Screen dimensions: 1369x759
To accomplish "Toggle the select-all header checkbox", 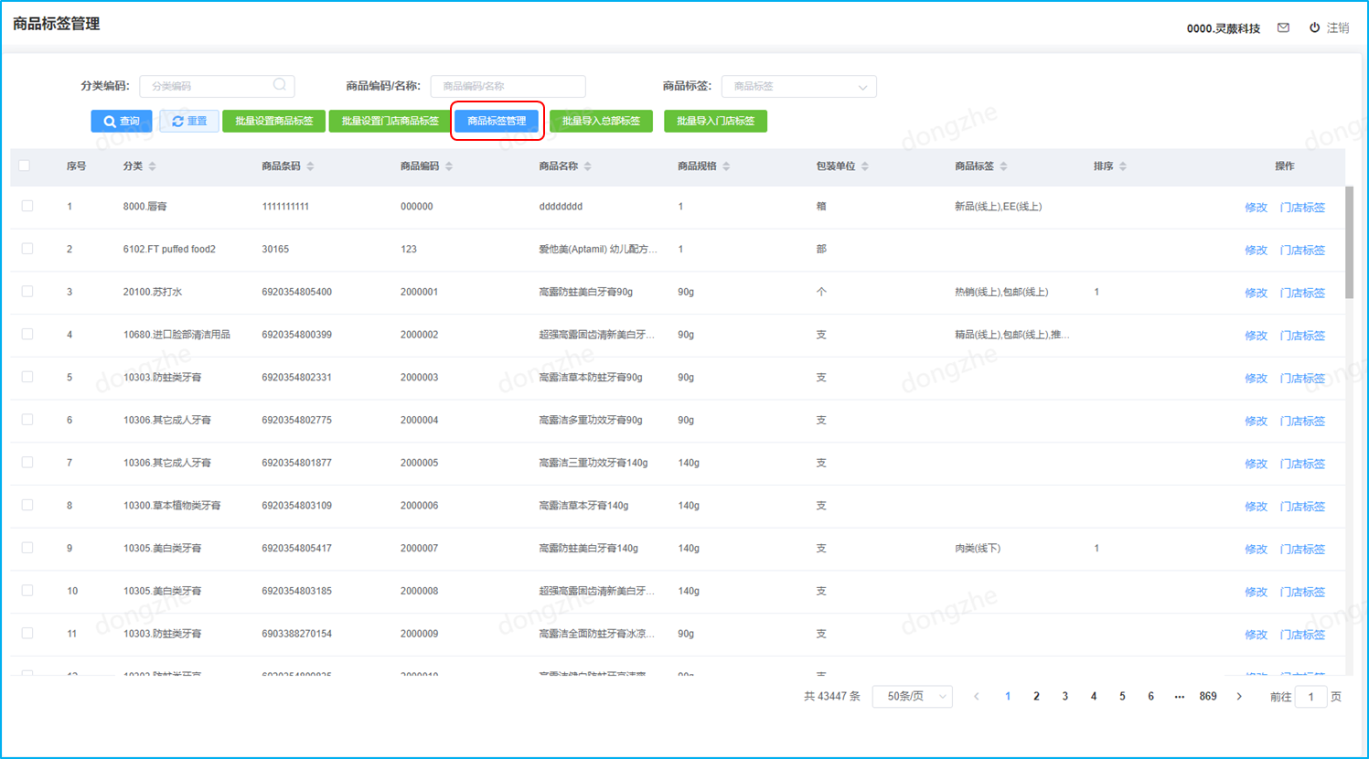I will (x=25, y=166).
